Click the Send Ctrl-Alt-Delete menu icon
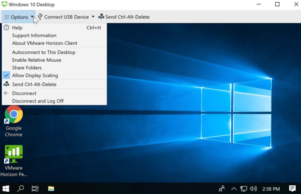This screenshot has height=194, width=301. pyautogui.click(x=6, y=84)
